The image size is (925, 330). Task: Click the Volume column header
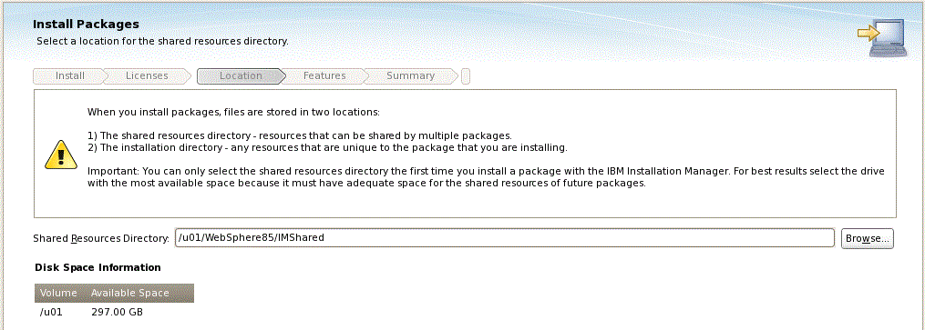[59, 293]
